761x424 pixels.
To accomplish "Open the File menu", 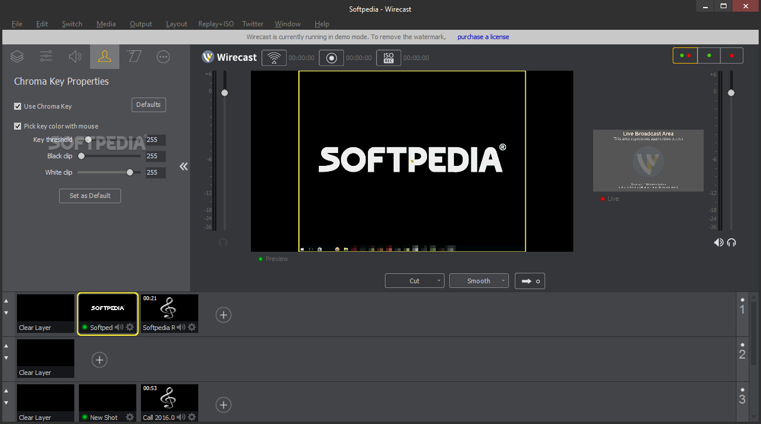I will coord(17,24).
